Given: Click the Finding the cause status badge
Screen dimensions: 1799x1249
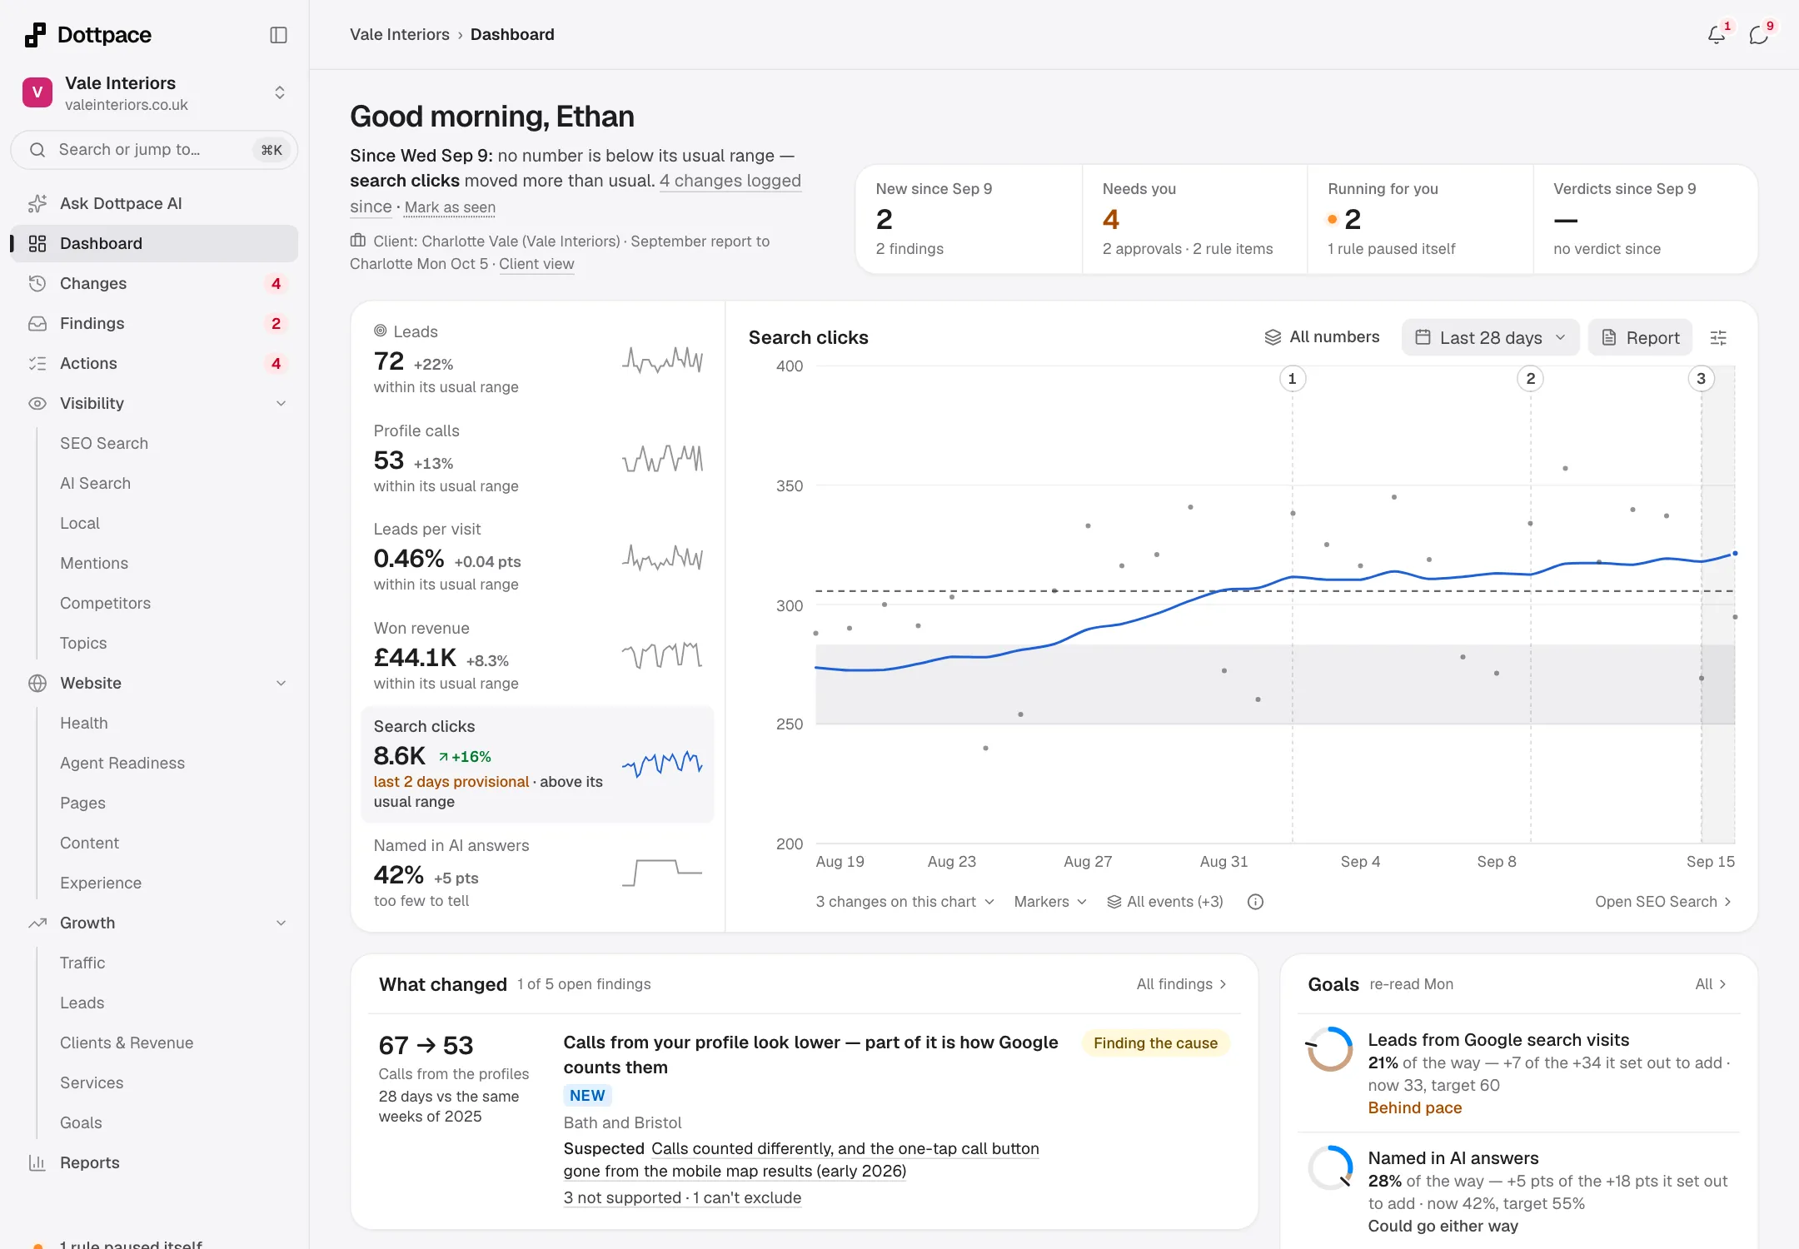Looking at the screenshot, I should coord(1155,1043).
